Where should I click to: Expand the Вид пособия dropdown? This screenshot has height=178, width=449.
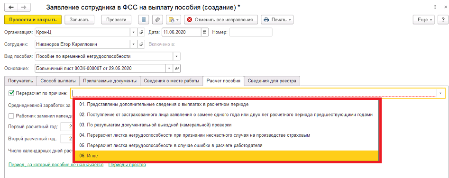click(177, 56)
